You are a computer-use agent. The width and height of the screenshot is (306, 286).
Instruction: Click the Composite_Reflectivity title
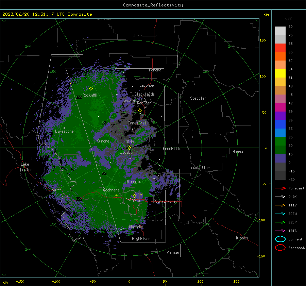click(153, 5)
